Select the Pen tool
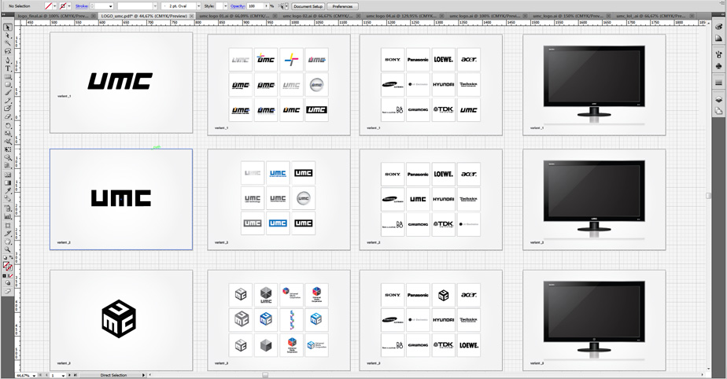Viewport: 727px width, 379px height. [x=8, y=60]
